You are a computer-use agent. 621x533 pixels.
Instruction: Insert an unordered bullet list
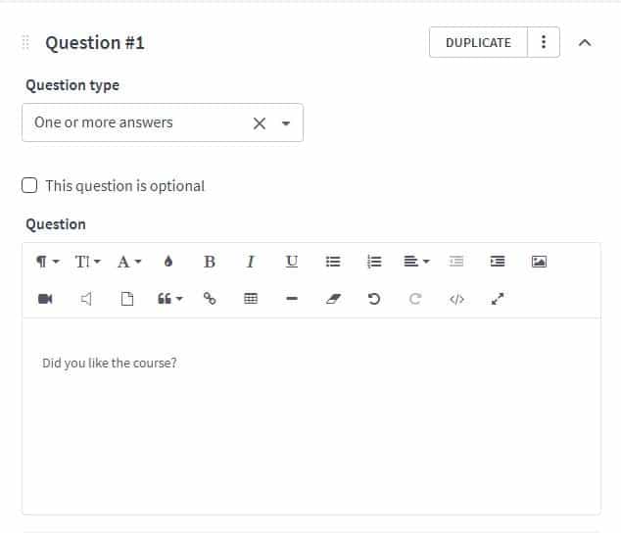point(333,262)
